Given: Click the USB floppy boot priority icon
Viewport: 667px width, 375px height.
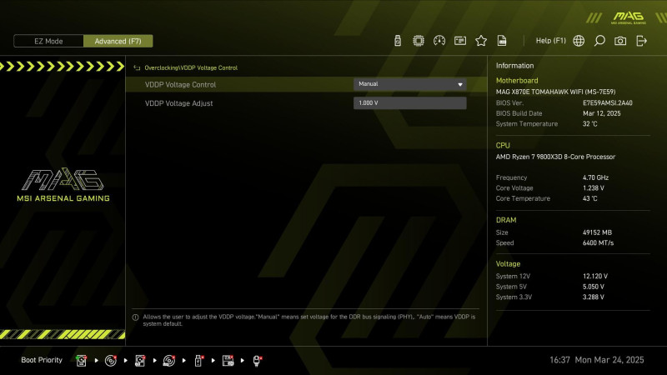Looking at the screenshot, I should click(x=228, y=361).
